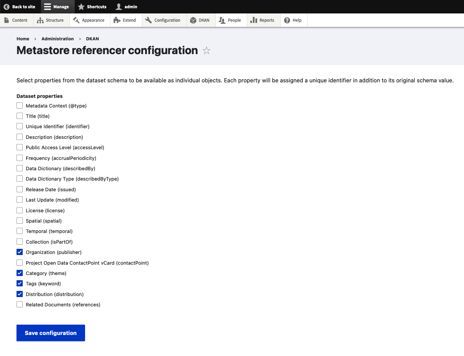The image size is (464, 356).
Task: Uncheck Category (theme) checkbox
Action: pyautogui.click(x=20, y=273)
